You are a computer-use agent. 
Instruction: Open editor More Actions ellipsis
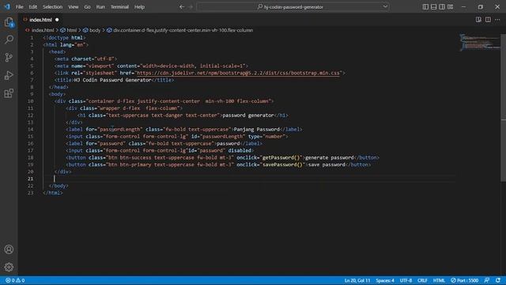tap(497, 20)
